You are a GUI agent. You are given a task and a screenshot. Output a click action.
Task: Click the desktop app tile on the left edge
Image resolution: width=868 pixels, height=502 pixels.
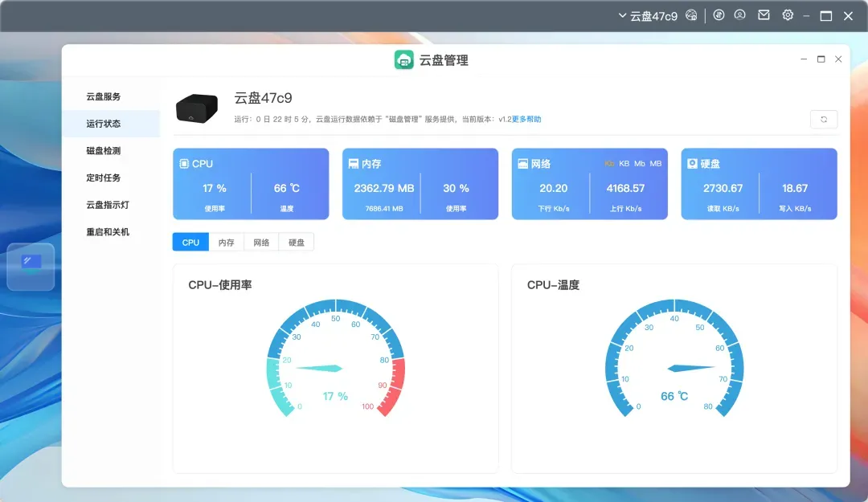tap(31, 267)
